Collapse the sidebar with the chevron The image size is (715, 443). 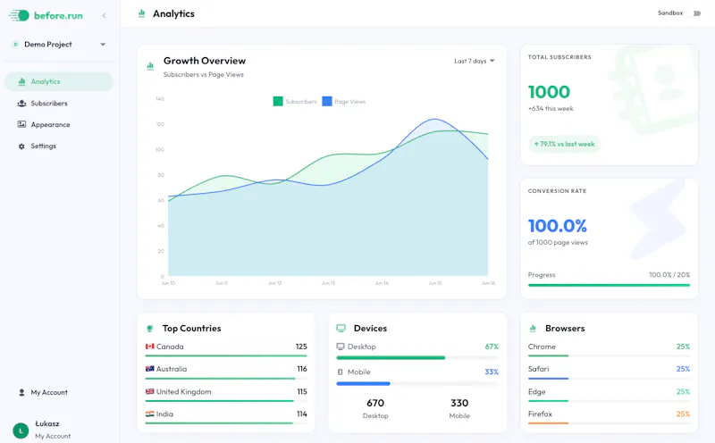[x=104, y=15]
